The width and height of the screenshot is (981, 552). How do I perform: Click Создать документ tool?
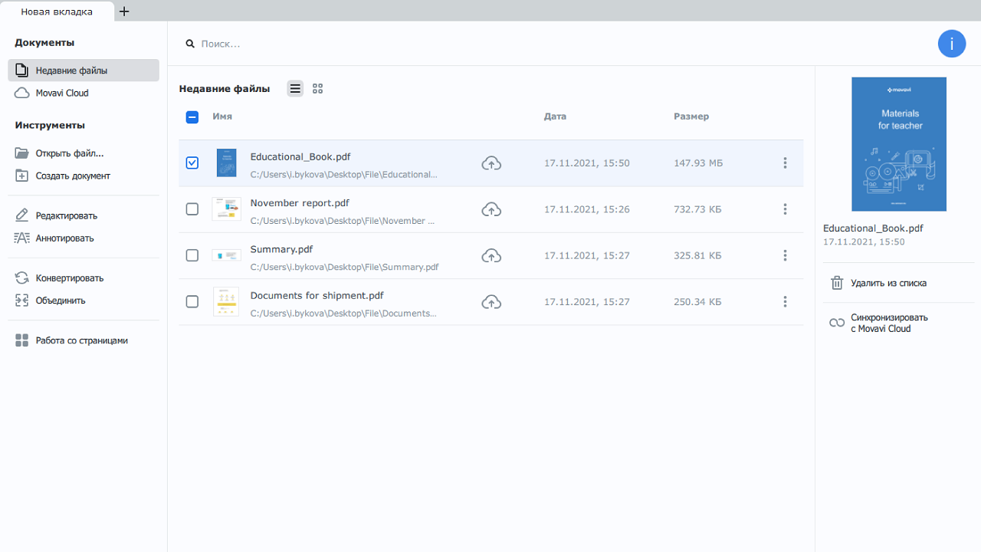click(84, 176)
